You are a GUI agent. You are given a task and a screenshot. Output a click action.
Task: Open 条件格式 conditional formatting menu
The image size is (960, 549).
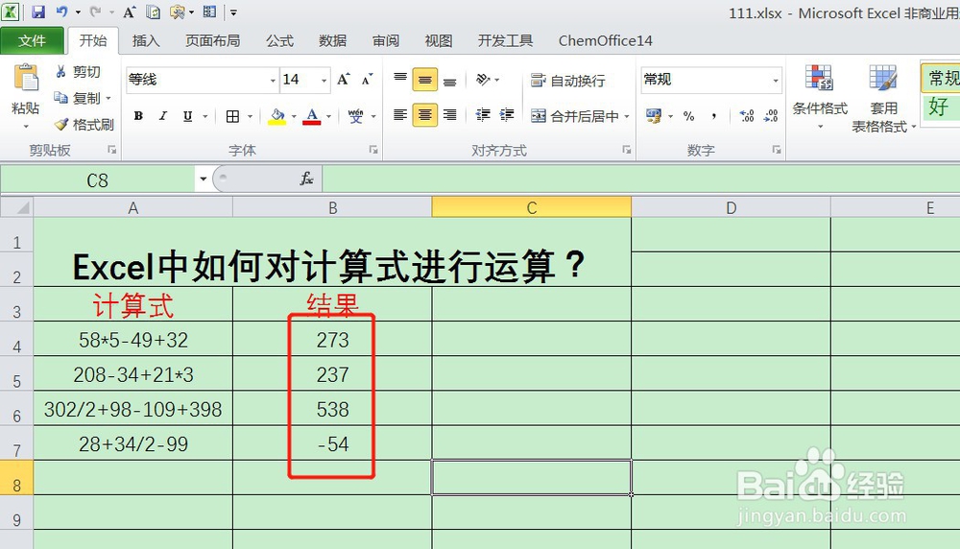tap(820, 97)
